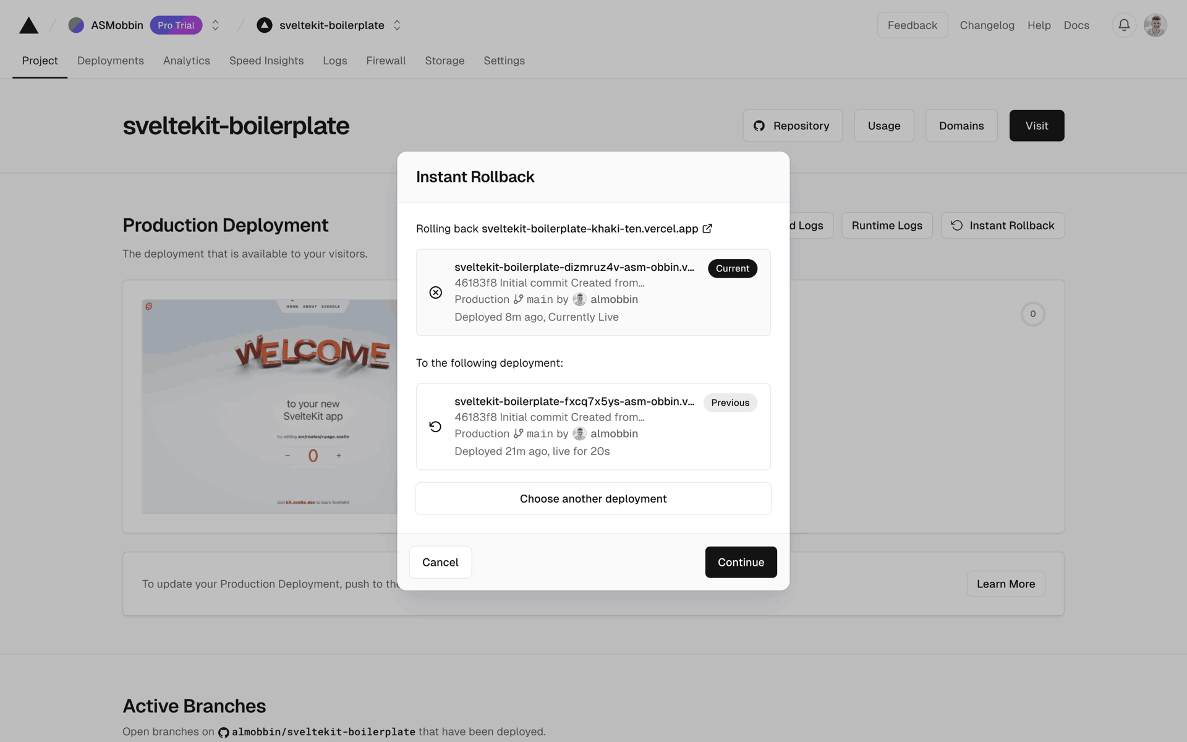1187x742 pixels.
Task: Open the ASMobbin team avatar
Action: pyautogui.click(x=76, y=25)
